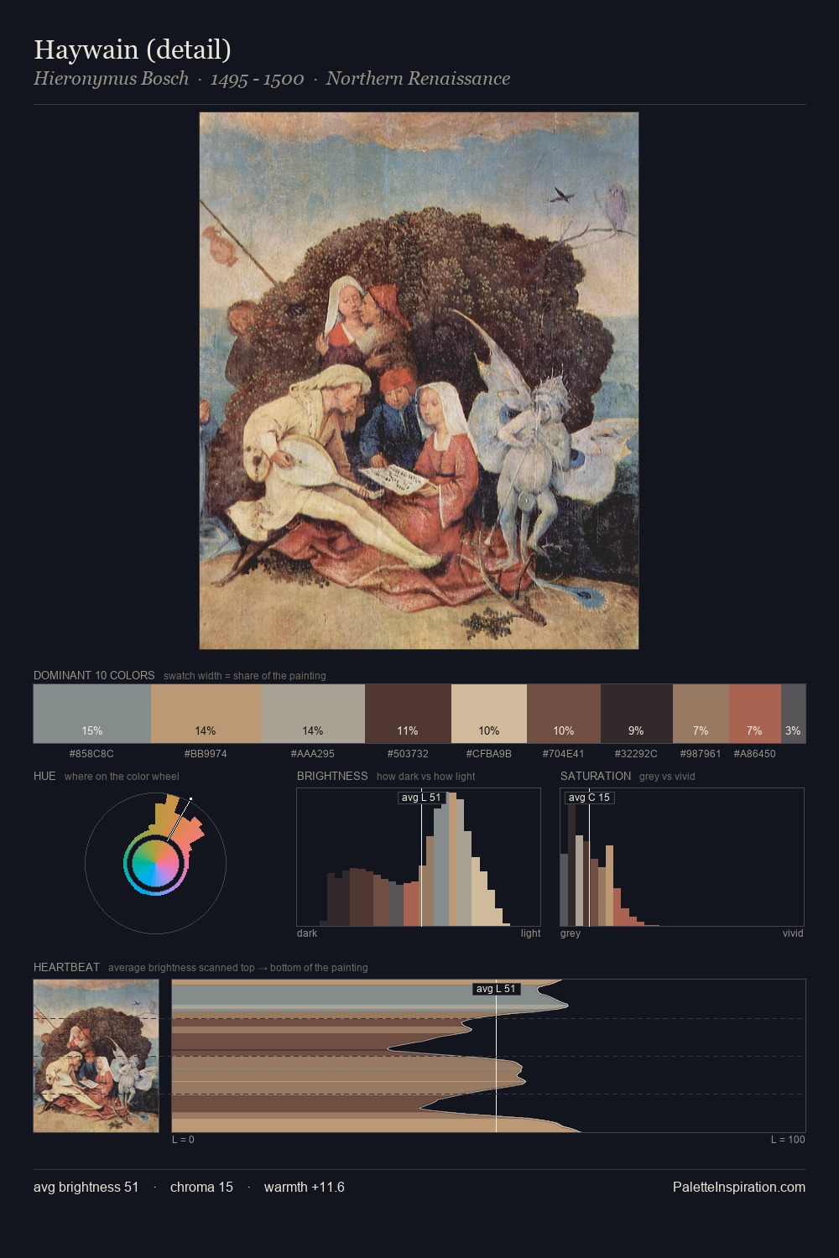Click the 'Haywain (detail)' title
The height and width of the screenshot is (1258, 839).
pos(133,49)
